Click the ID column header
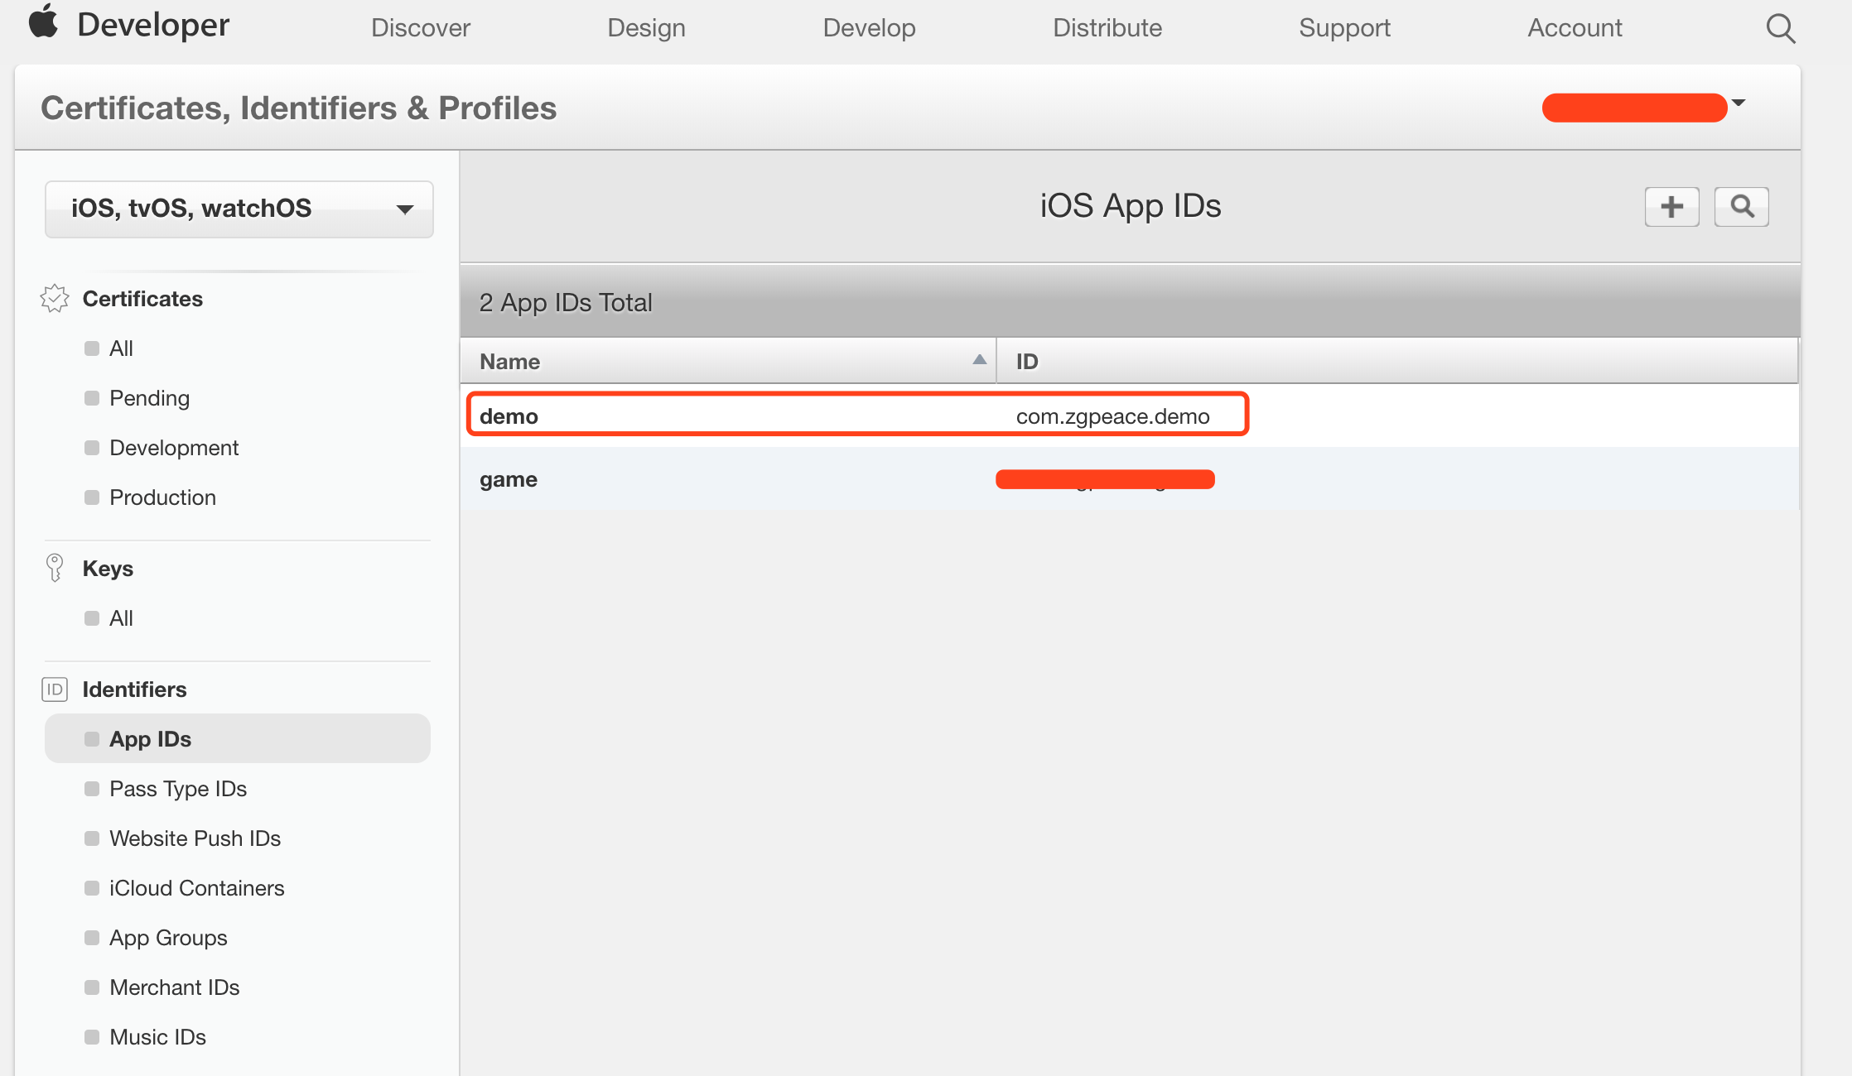 click(1027, 361)
